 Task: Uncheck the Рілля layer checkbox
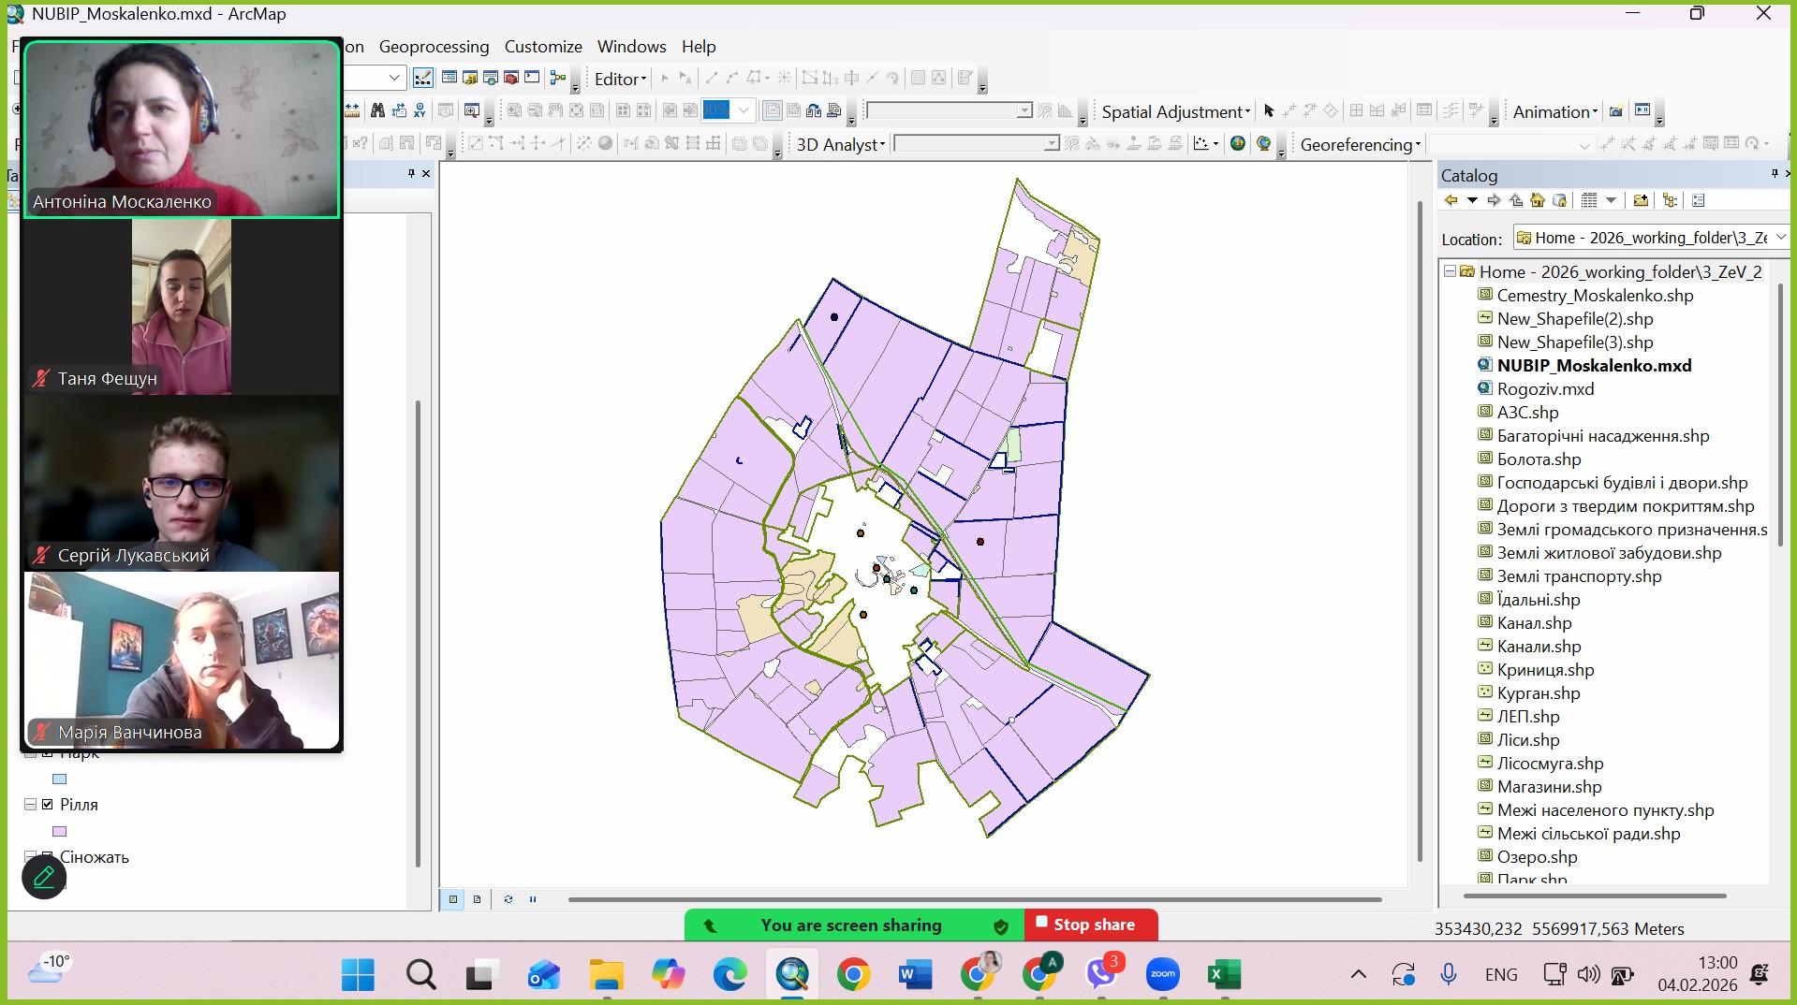coord(48,804)
